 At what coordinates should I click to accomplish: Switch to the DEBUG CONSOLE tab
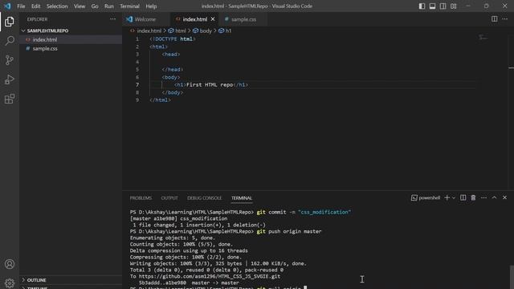click(x=204, y=198)
